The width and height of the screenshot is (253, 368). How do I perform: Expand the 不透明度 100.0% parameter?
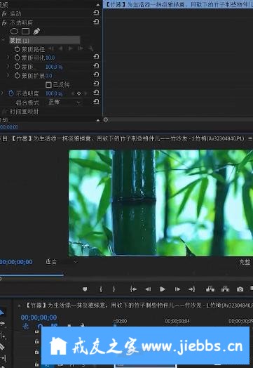click(2, 93)
